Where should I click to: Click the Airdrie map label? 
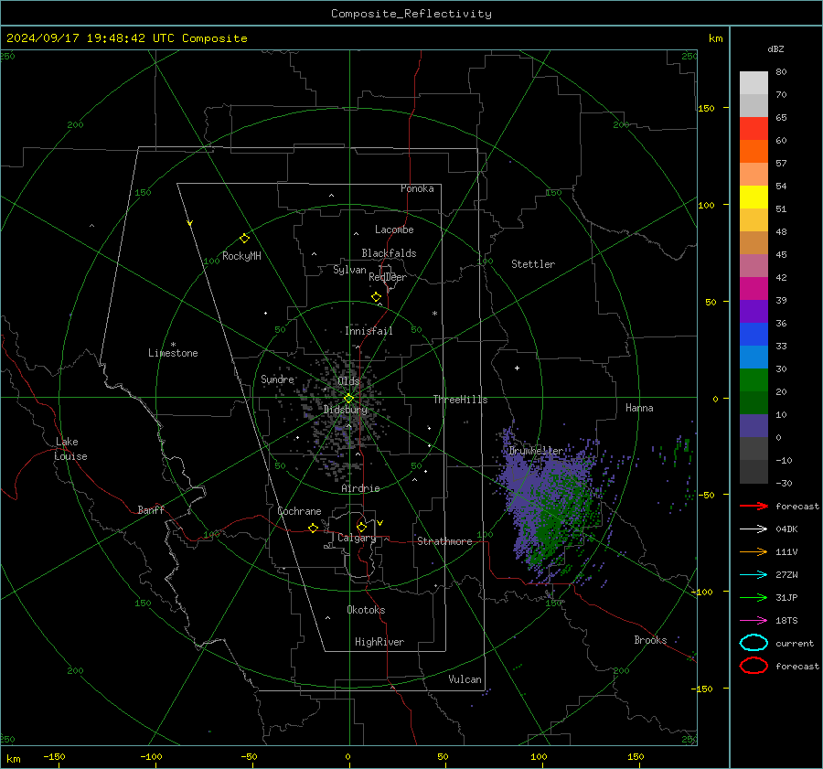pyautogui.click(x=360, y=488)
